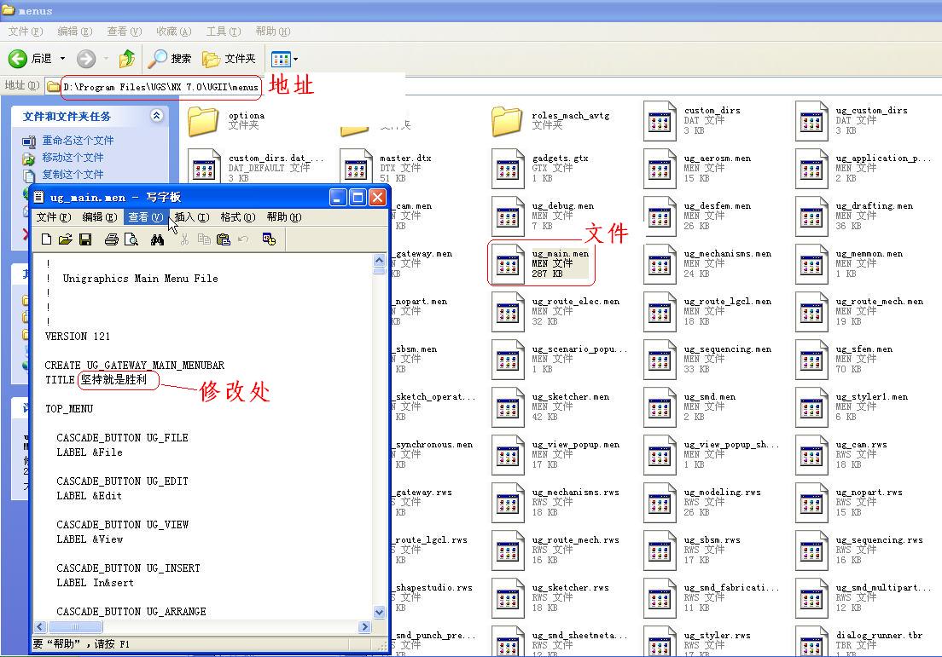Open WordPad 编辑 (Edit) menu

point(100,216)
